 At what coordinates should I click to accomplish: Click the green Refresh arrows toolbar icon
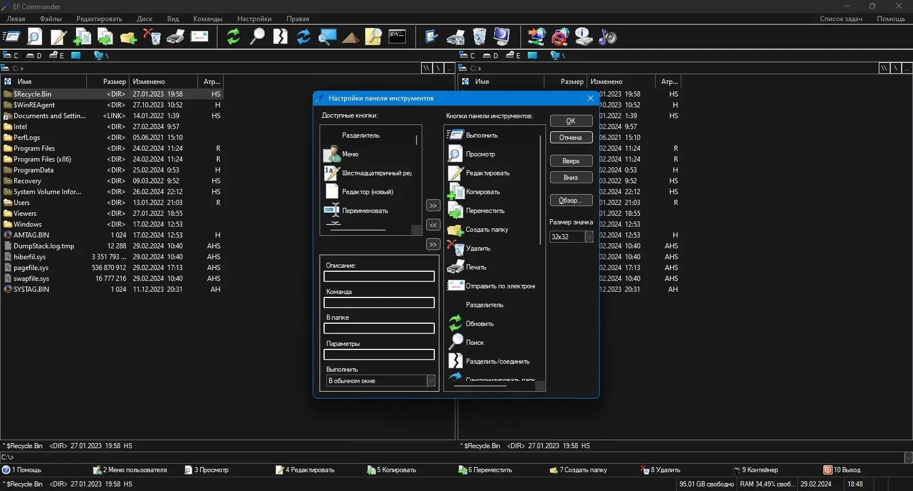233,37
